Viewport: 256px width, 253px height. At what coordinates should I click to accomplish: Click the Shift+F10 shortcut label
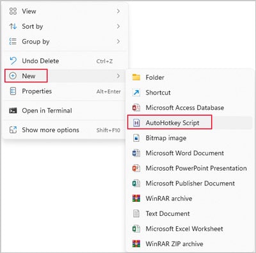(x=108, y=130)
